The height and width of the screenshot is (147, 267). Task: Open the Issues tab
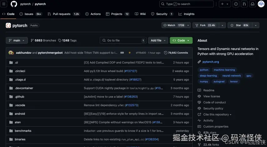pos(31,14)
